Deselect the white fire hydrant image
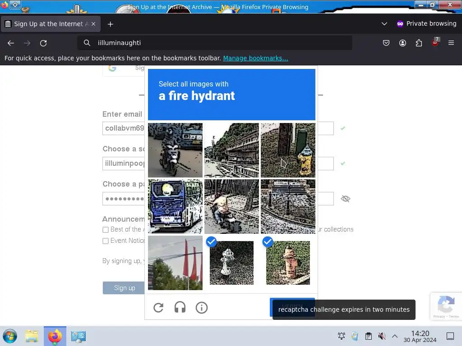 [x=231, y=263]
